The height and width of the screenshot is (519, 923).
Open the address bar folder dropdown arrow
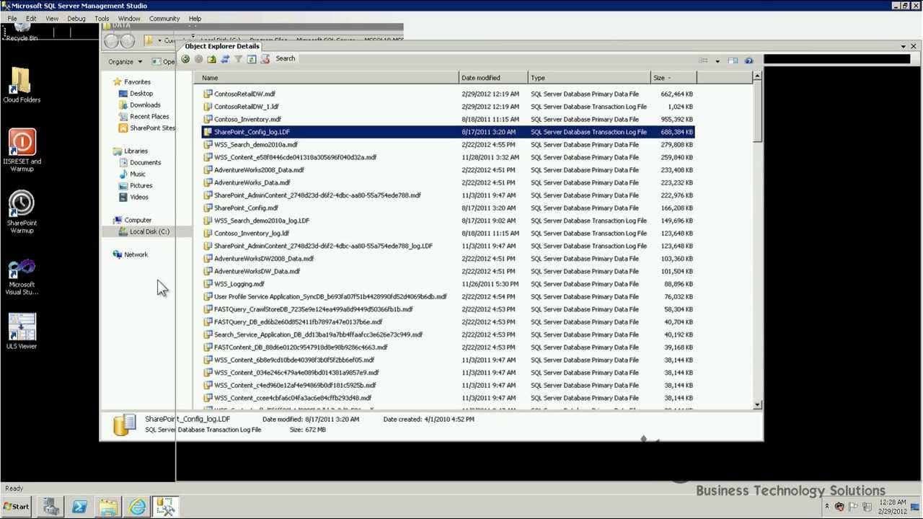click(159, 41)
